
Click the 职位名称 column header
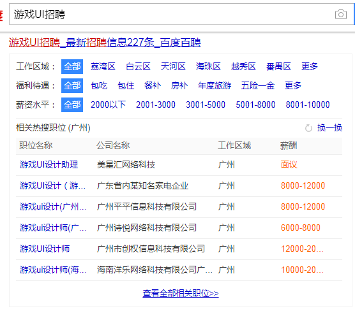(36, 145)
